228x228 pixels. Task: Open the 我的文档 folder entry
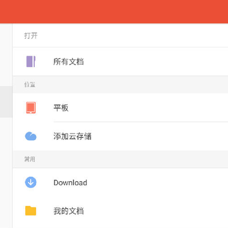click(120, 211)
